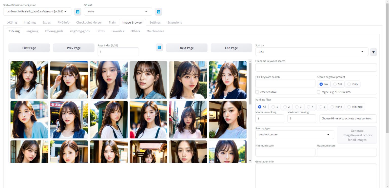The height and width of the screenshot is (188, 389).
Task: Enable case sensitive keyword search
Action: [x=257, y=92]
